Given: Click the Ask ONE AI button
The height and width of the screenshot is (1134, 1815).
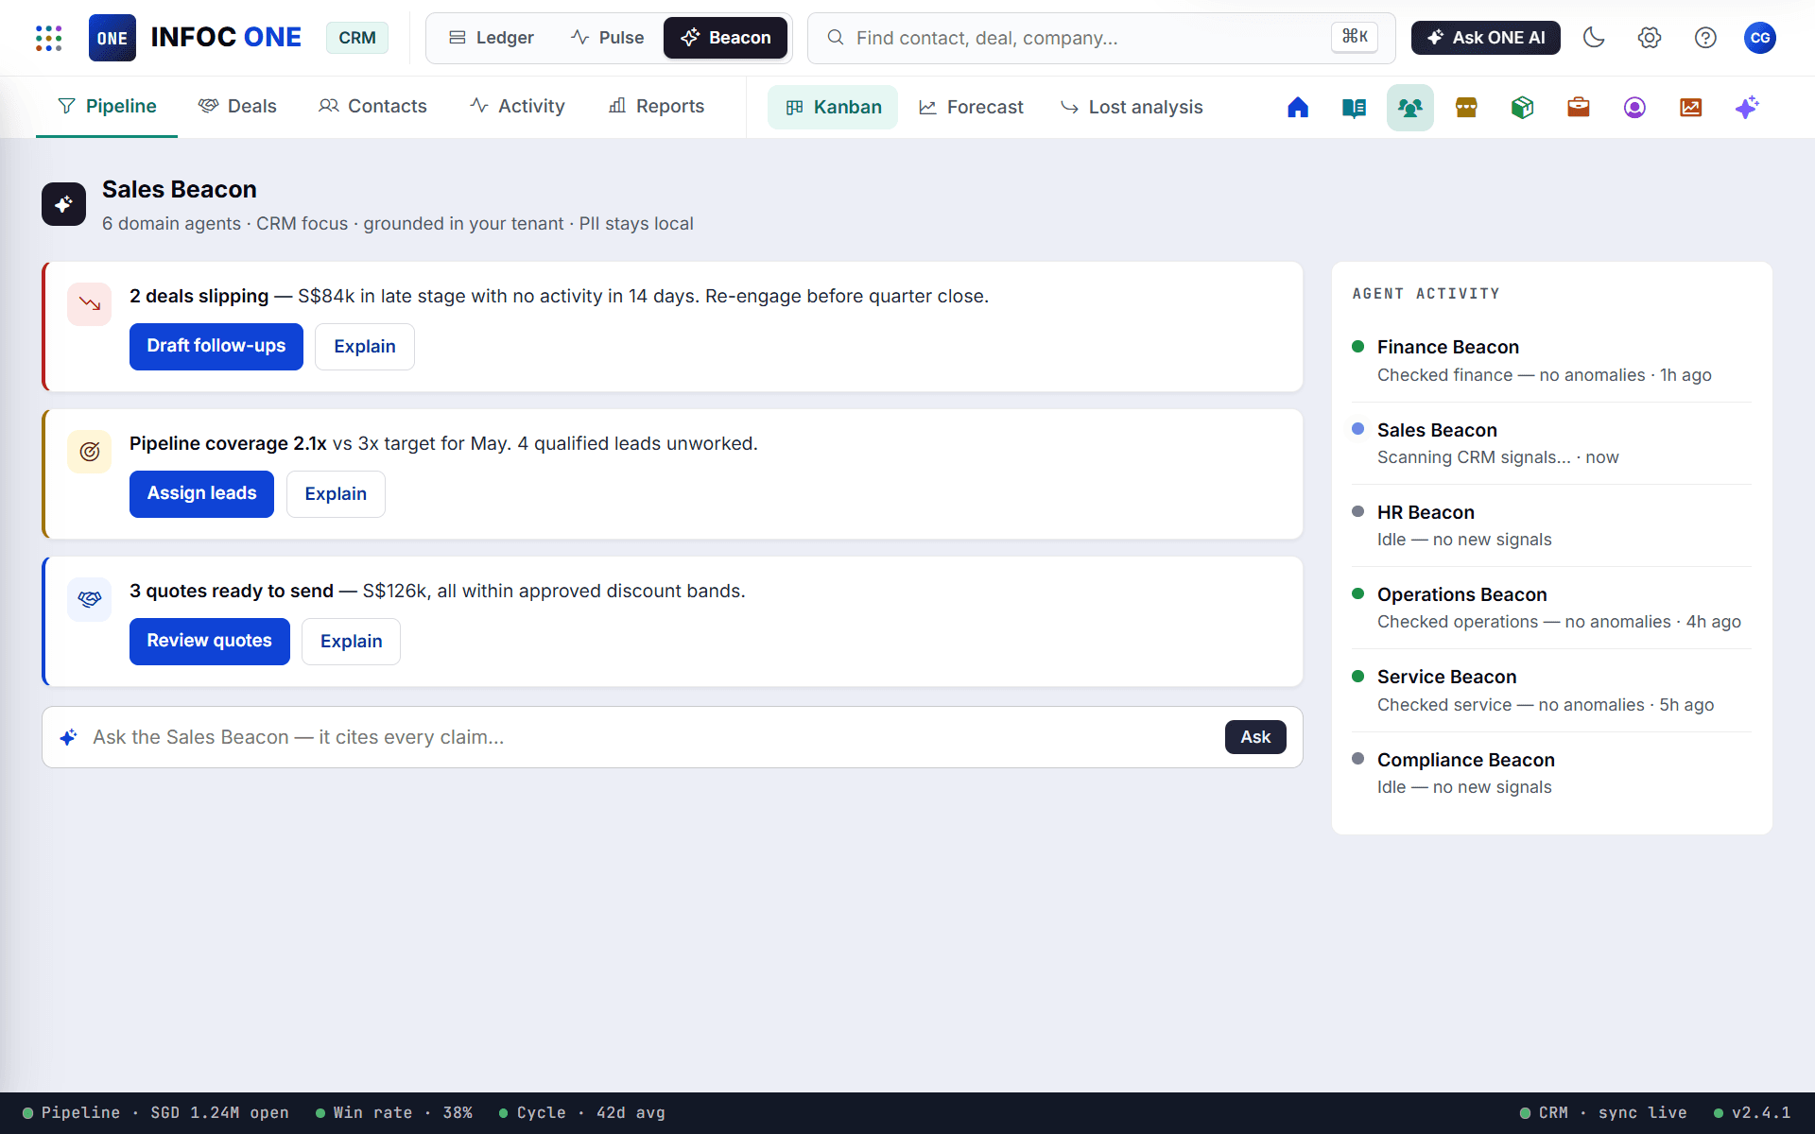Looking at the screenshot, I should click(1486, 38).
